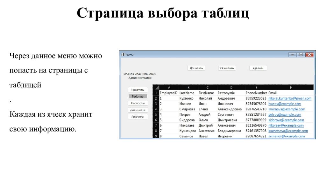The width and height of the screenshot is (326, 183).
Task: Minimize the Form2 window
Action: click(x=293, y=55)
